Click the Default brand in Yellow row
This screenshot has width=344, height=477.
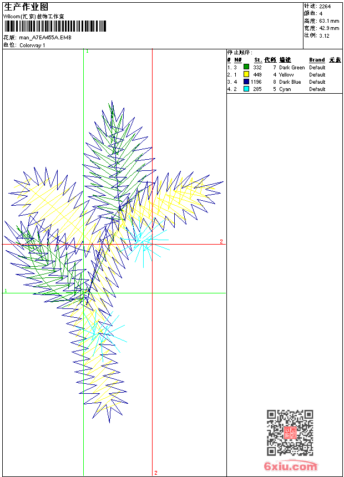pos(317,75)
